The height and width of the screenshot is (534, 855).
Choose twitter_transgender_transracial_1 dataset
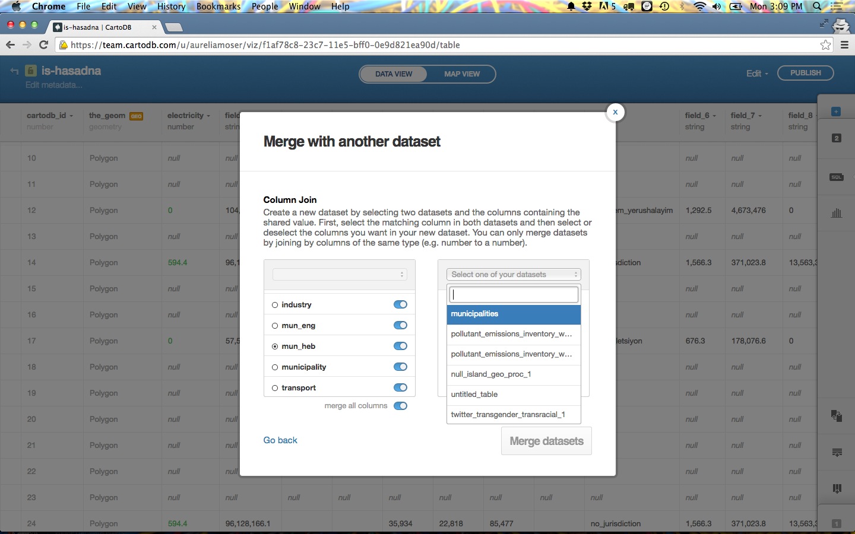click(514, 415)
